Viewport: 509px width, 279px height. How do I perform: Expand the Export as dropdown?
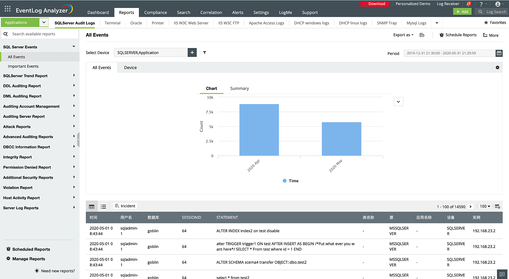coord(403,35)
